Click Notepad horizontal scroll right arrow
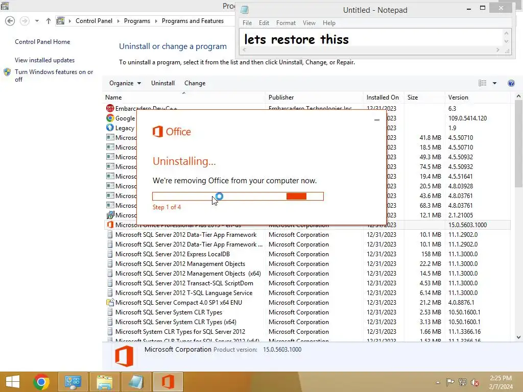The height and width of the screenshot is (392, 523). point(497,50)
